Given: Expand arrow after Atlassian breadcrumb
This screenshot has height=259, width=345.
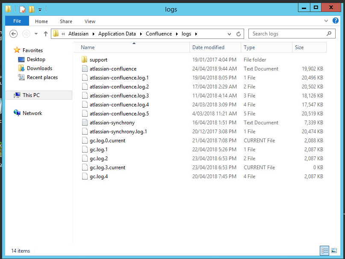Looking at the screenshot, I should 94,34.
